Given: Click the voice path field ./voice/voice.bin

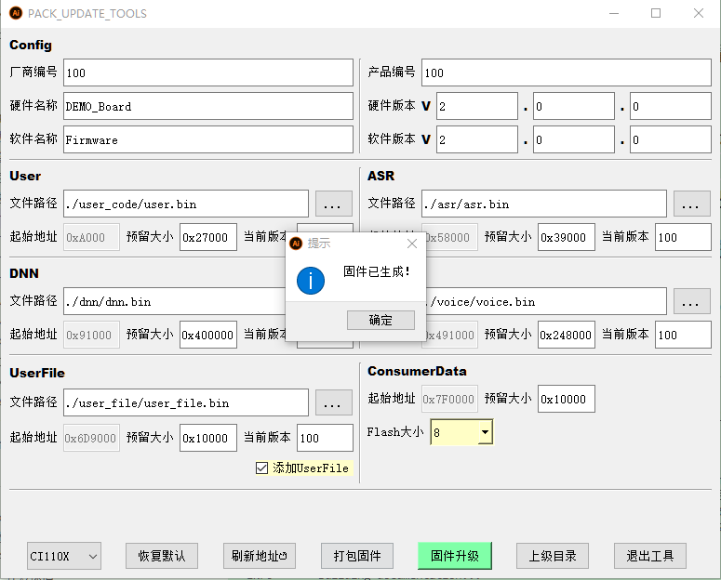Looking at the screenshot, I should pyautogui.click(x=546, y=301).
